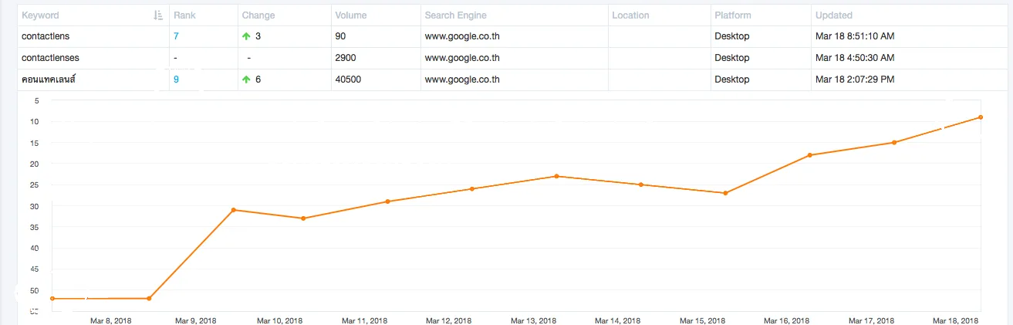Click the Mar 16 data point at rank 18
The height and width of the screenshot is (325, 1013).
809,155
